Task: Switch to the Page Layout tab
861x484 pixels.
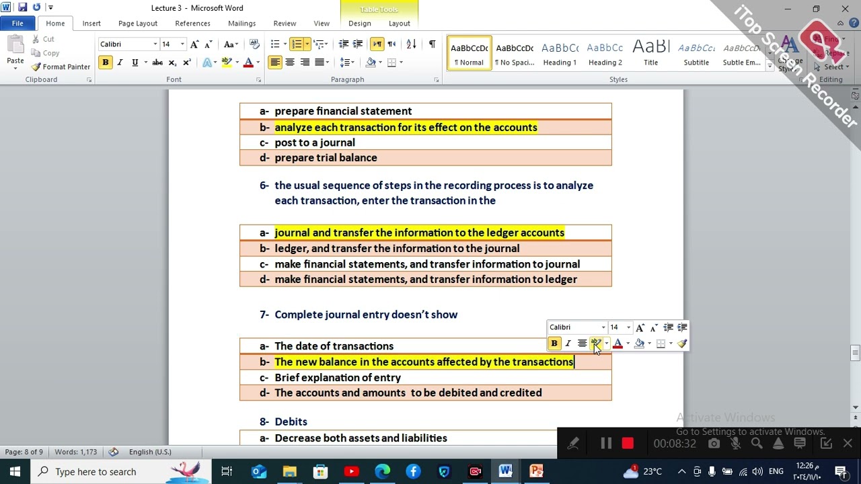Action: tap(138, 24)
